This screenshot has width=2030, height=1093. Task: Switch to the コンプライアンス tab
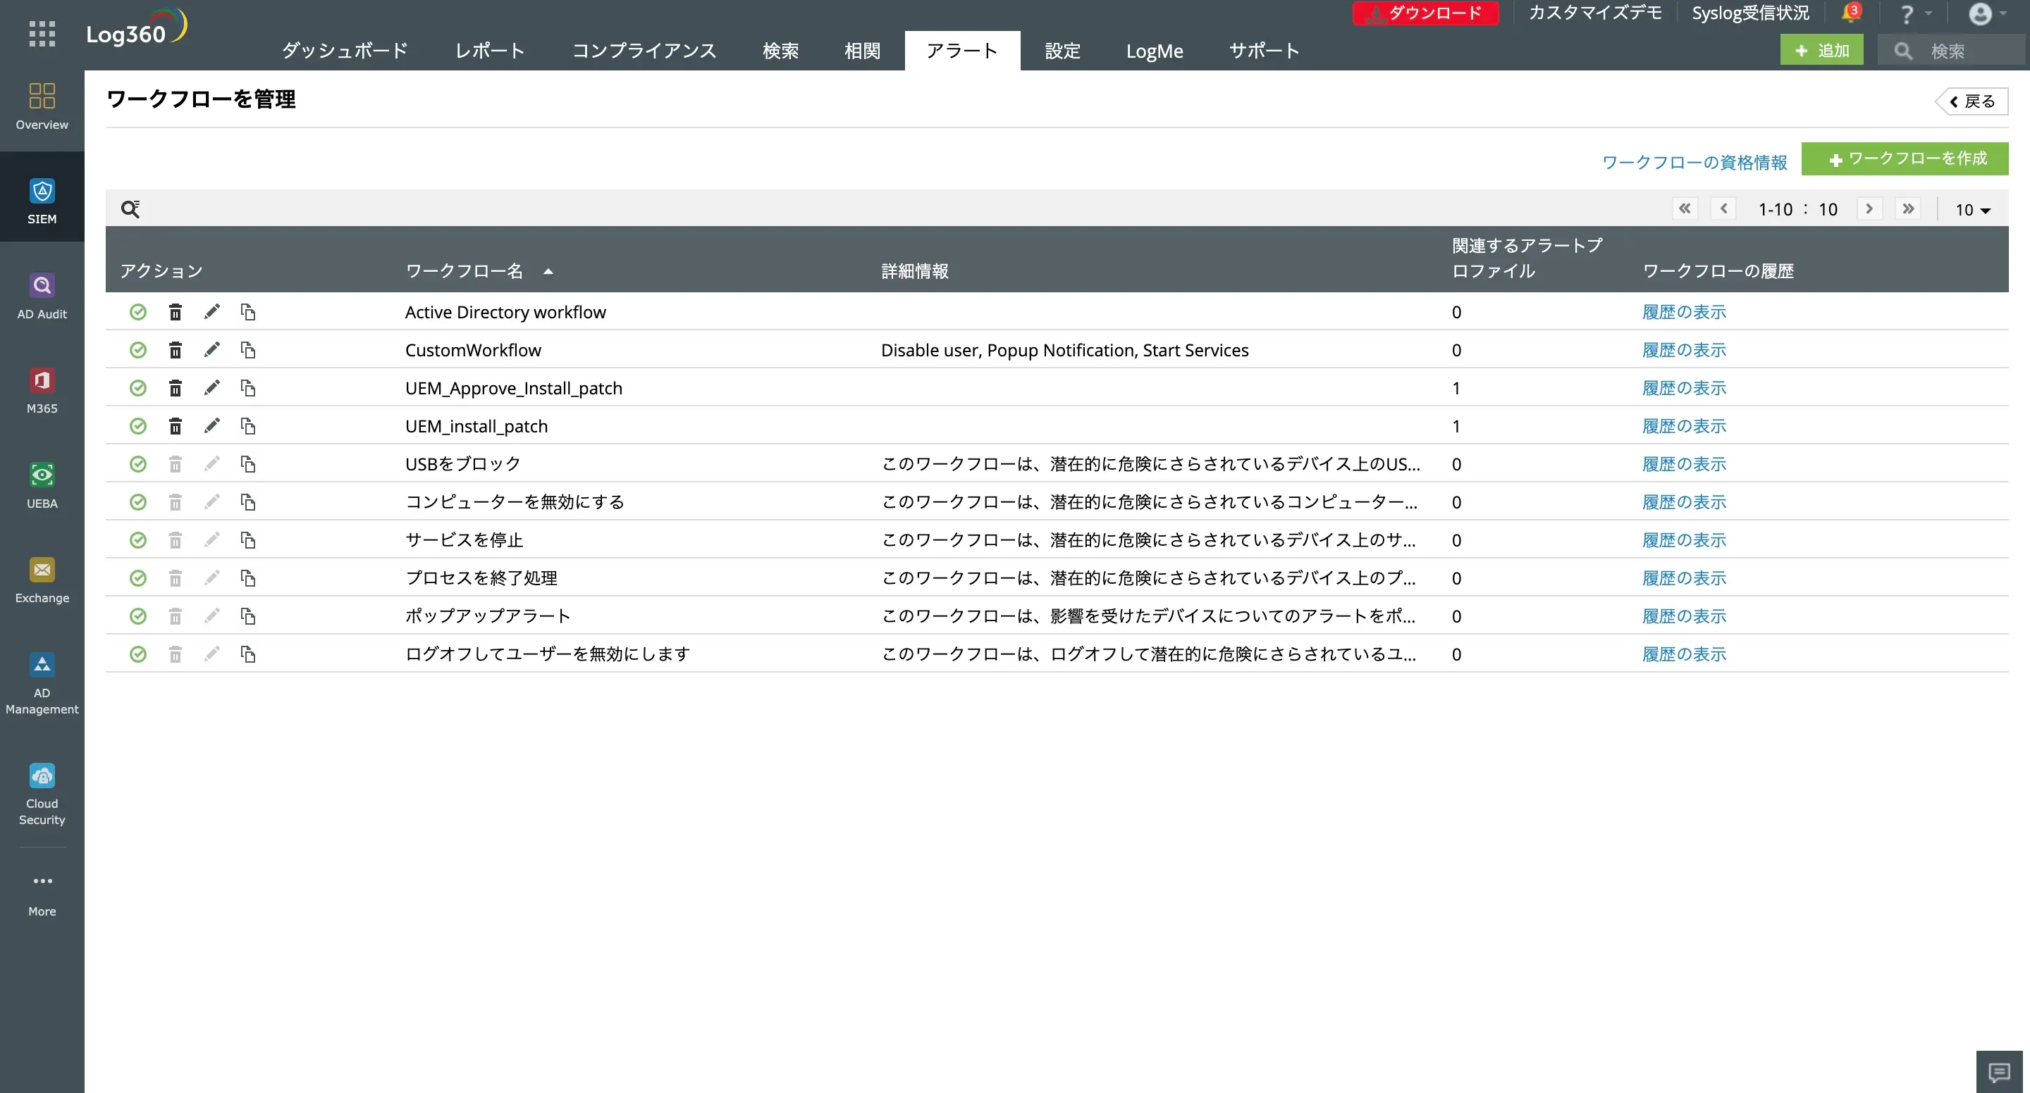(x=643, y=51)
